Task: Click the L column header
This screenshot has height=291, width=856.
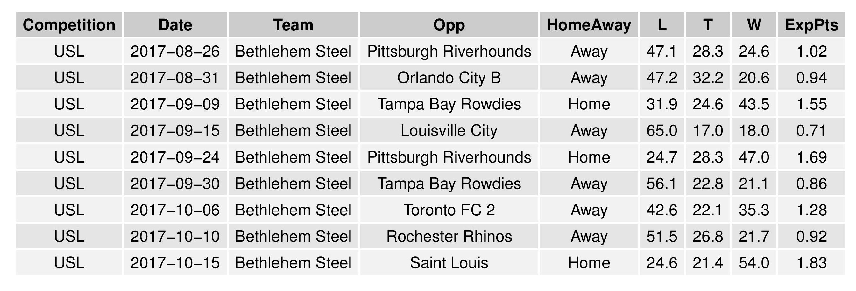Action: 662,25
